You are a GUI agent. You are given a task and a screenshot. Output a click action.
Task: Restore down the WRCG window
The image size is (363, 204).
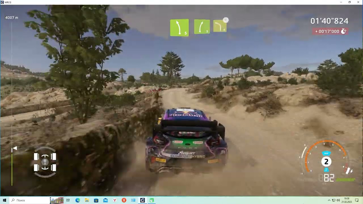coord(350,2)
